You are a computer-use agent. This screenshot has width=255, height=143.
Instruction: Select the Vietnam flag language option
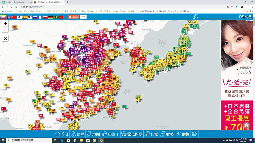click(x=61, y=17)
